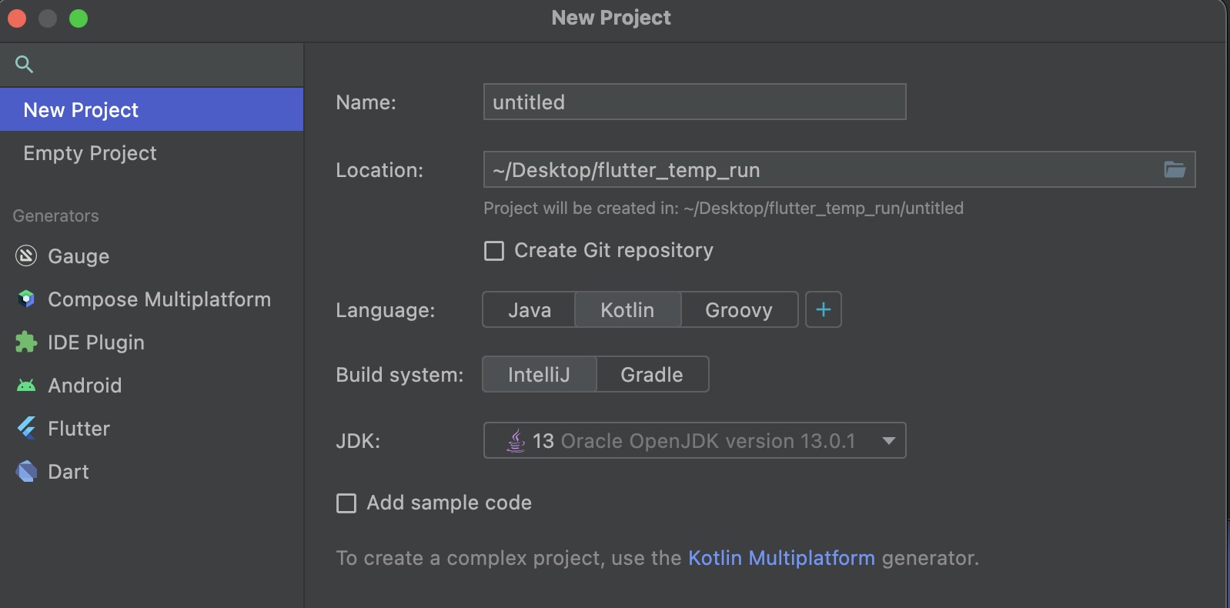Click the Java cup JDK icon
Image resolution: width=1230 pixels, height=608 pixels.
[516, 440]
